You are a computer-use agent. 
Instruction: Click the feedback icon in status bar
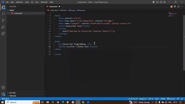pos(178,99)
